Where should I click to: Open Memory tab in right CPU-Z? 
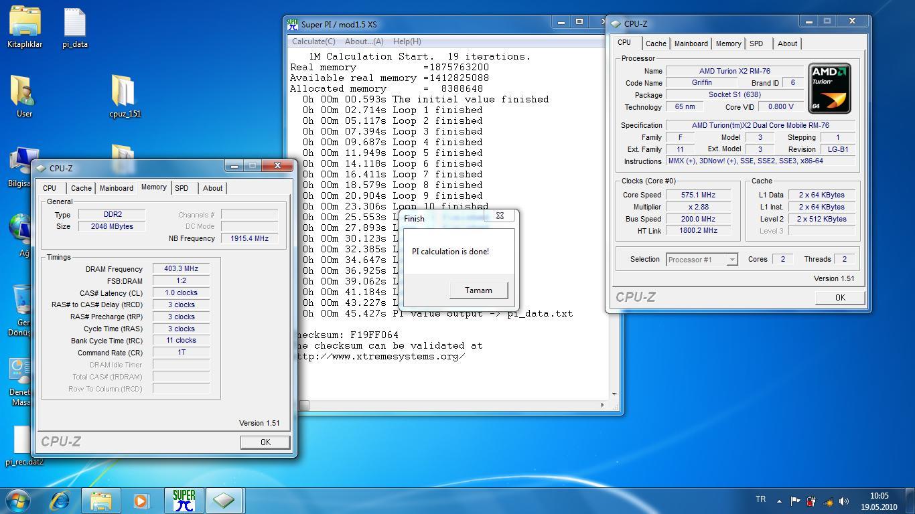pos(728,44)
